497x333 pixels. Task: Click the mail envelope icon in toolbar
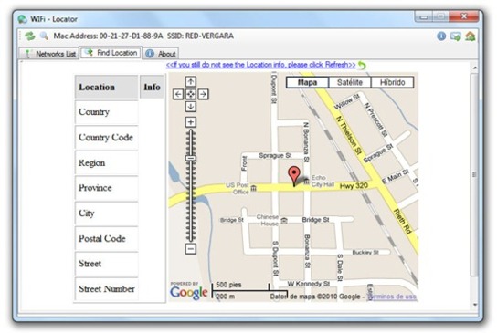[456, 36]
